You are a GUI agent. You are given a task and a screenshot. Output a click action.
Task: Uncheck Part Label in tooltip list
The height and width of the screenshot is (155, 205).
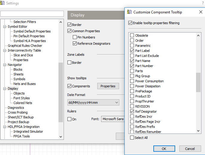pos(132,51)
